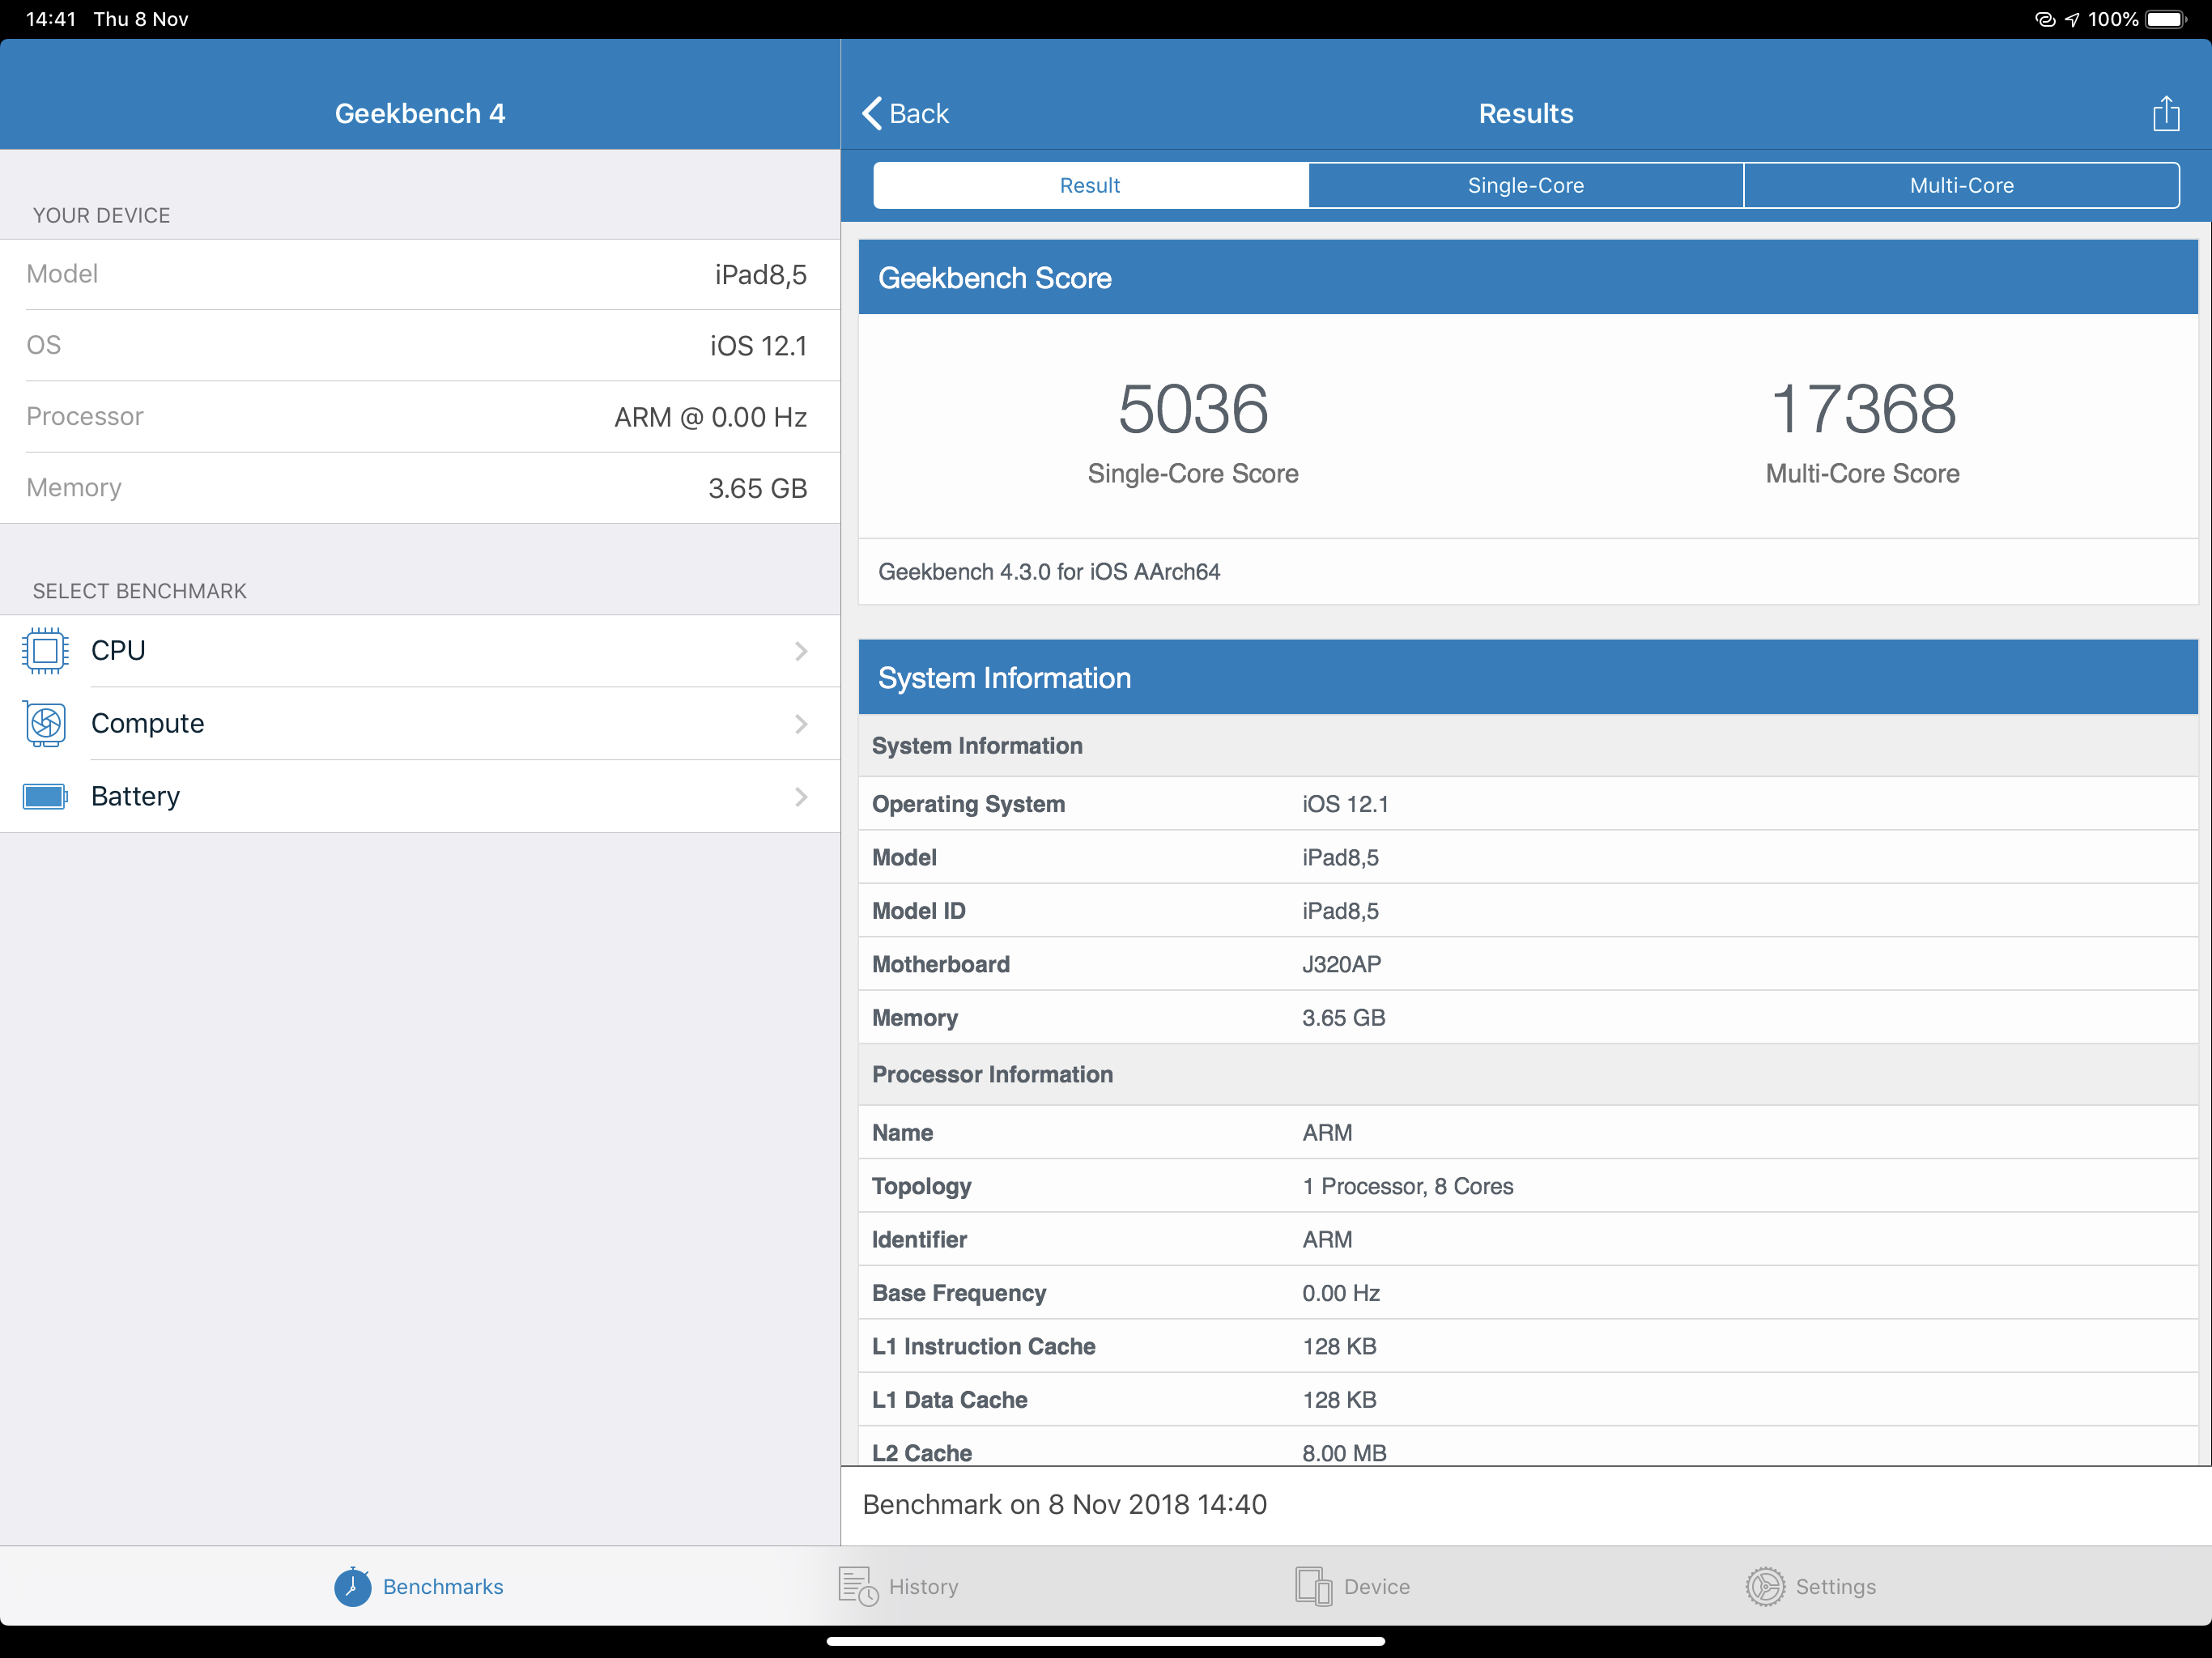
Task: Open the History tab label
Action: pos(923,1587)
